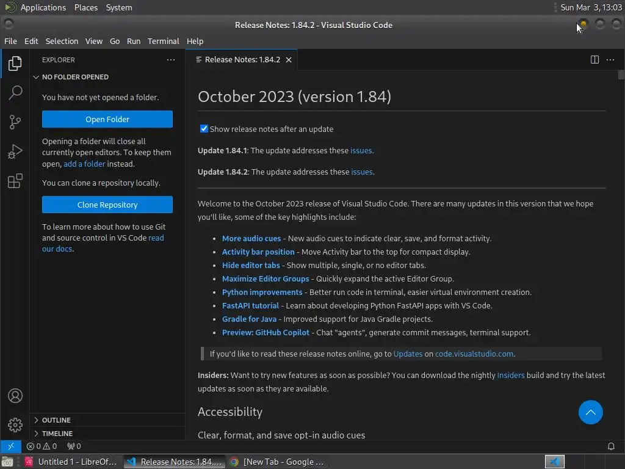Open the Help menu

(195, 41)
